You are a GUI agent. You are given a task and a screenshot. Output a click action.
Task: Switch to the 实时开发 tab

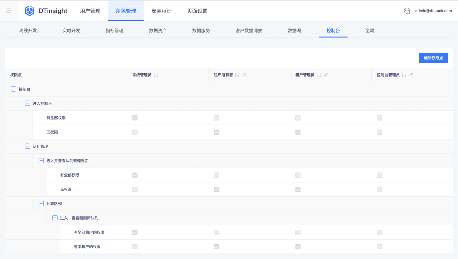(71, 30)
